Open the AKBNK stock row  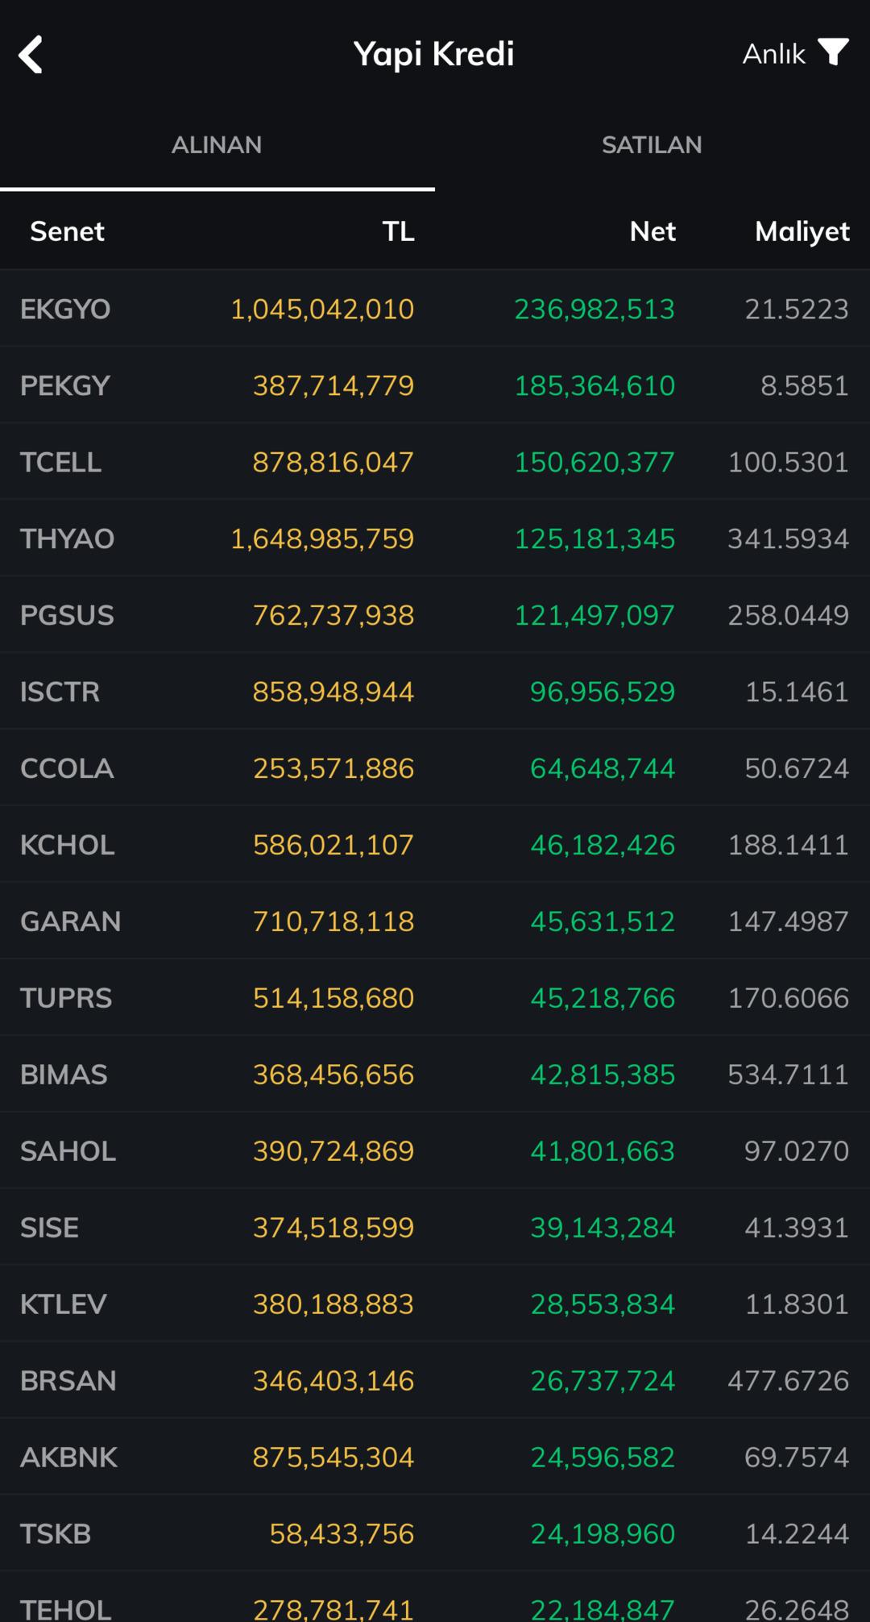[x=435, y=1458]
